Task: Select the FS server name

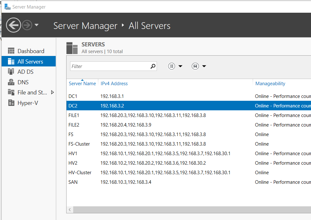Action: tap(71, 134)
